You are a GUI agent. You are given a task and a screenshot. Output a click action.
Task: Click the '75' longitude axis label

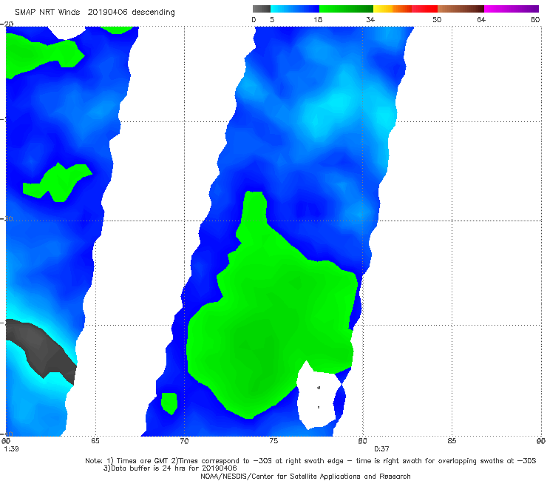click(273, 441)
